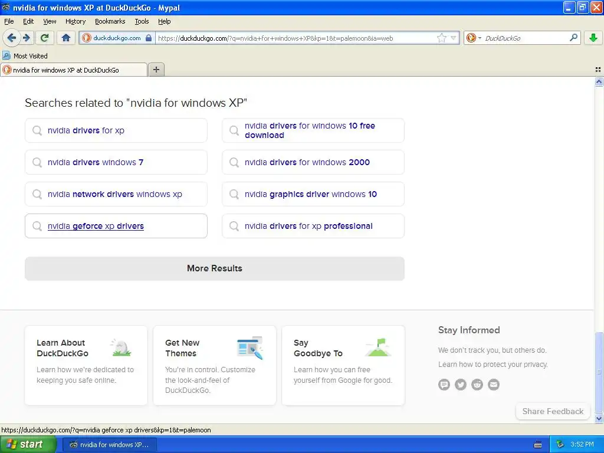Screen dimensions: 604x453
Task: Click the search magnifier in the DuckDuckGo search box
Action: point(573,38)
